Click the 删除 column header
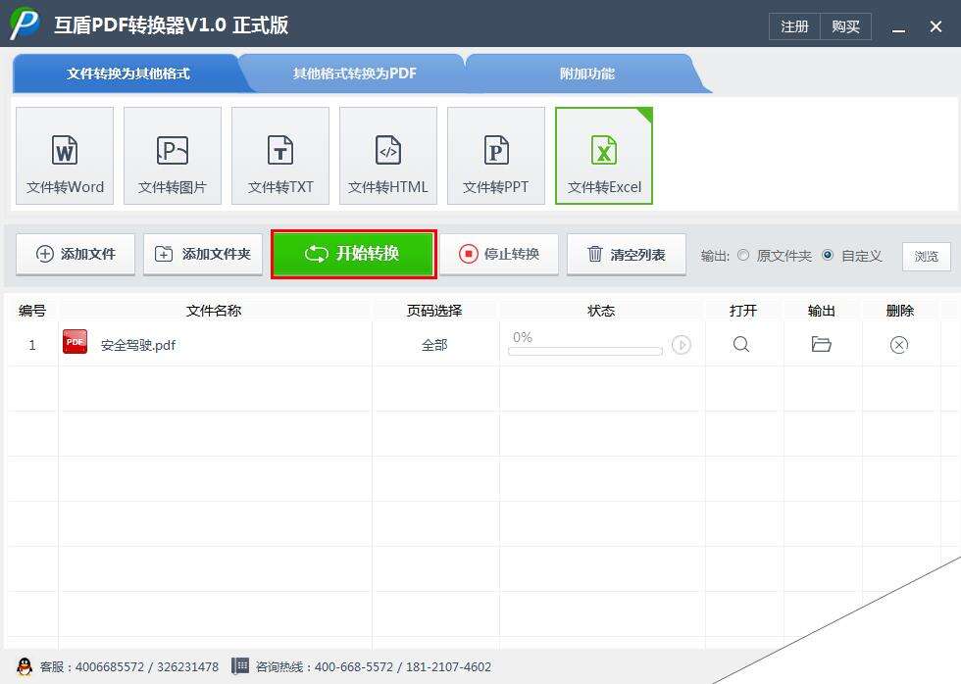 point(900,311)
